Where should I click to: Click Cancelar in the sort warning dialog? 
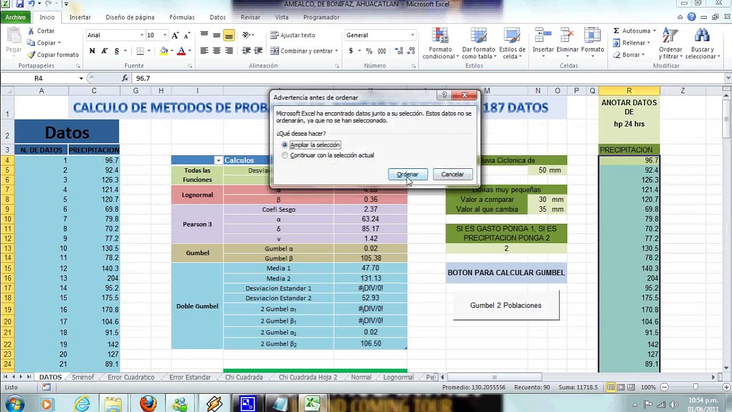tap(452, 175)
